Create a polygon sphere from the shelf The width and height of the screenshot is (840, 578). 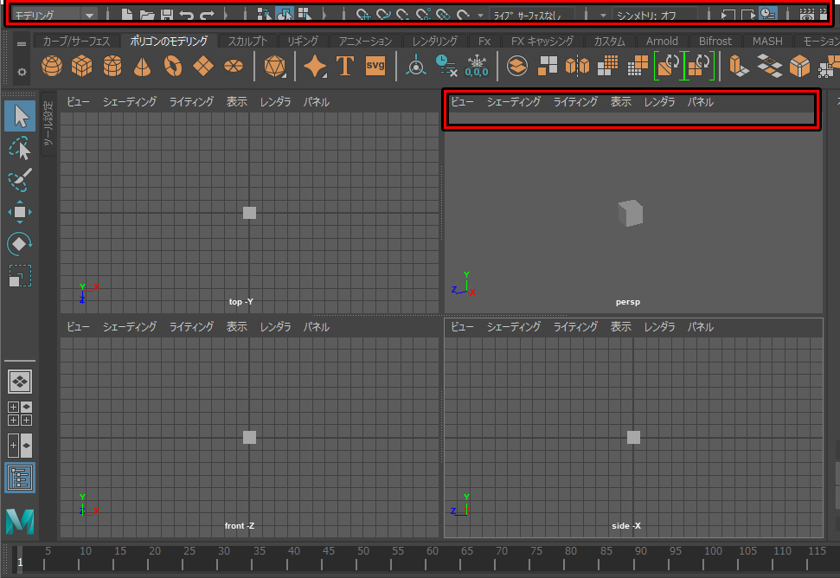(52, 66)
